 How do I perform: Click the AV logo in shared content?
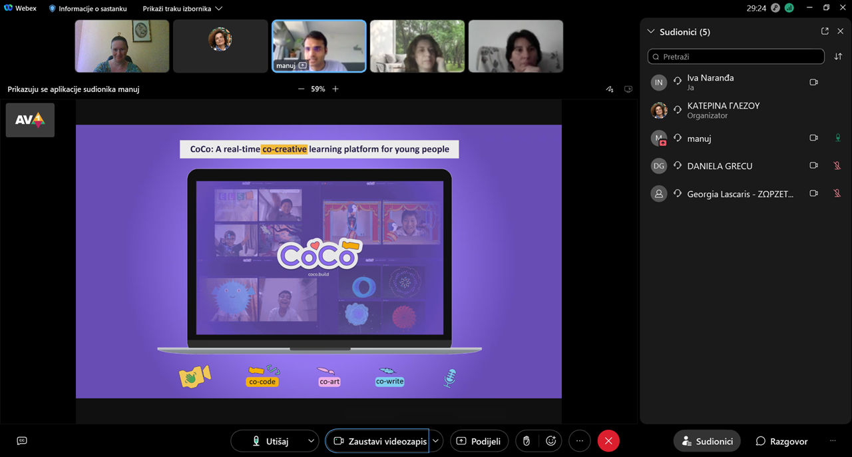click(x=30, y=120)
